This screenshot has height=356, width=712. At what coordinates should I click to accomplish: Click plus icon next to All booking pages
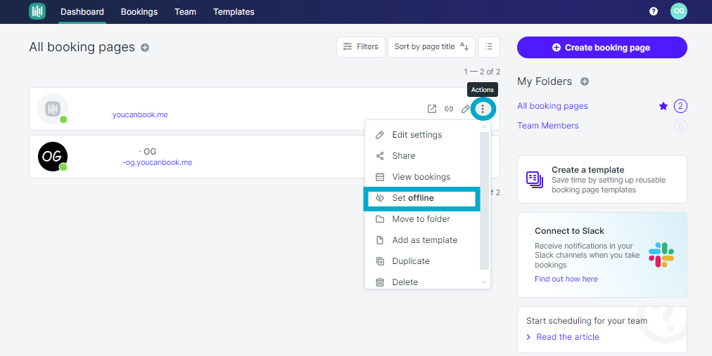click(x=145, y=48)
